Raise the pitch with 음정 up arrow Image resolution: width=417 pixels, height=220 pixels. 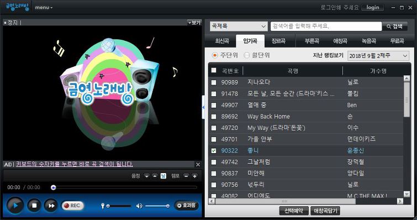pyautogui.click(x=155, y=176)
